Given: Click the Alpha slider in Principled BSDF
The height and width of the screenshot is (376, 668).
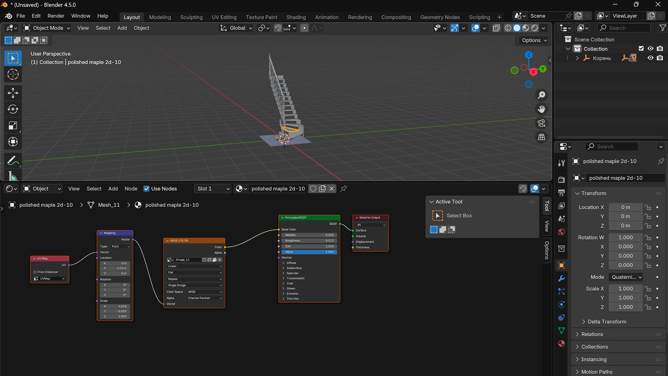Looking at the screenshot, I should (309, 252).
